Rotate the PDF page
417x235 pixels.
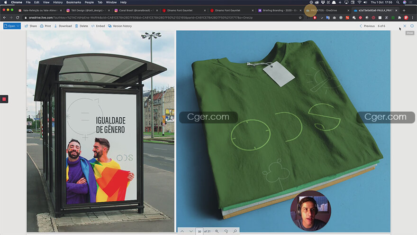coord(226,231)
